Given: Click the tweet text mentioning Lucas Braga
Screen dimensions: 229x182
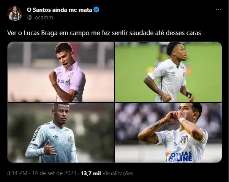Looking at the screenshot, I should point(104,33).
